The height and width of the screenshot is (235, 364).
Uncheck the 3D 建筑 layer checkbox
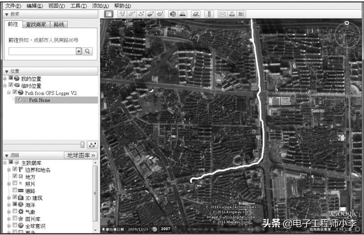tap(15, 198)
